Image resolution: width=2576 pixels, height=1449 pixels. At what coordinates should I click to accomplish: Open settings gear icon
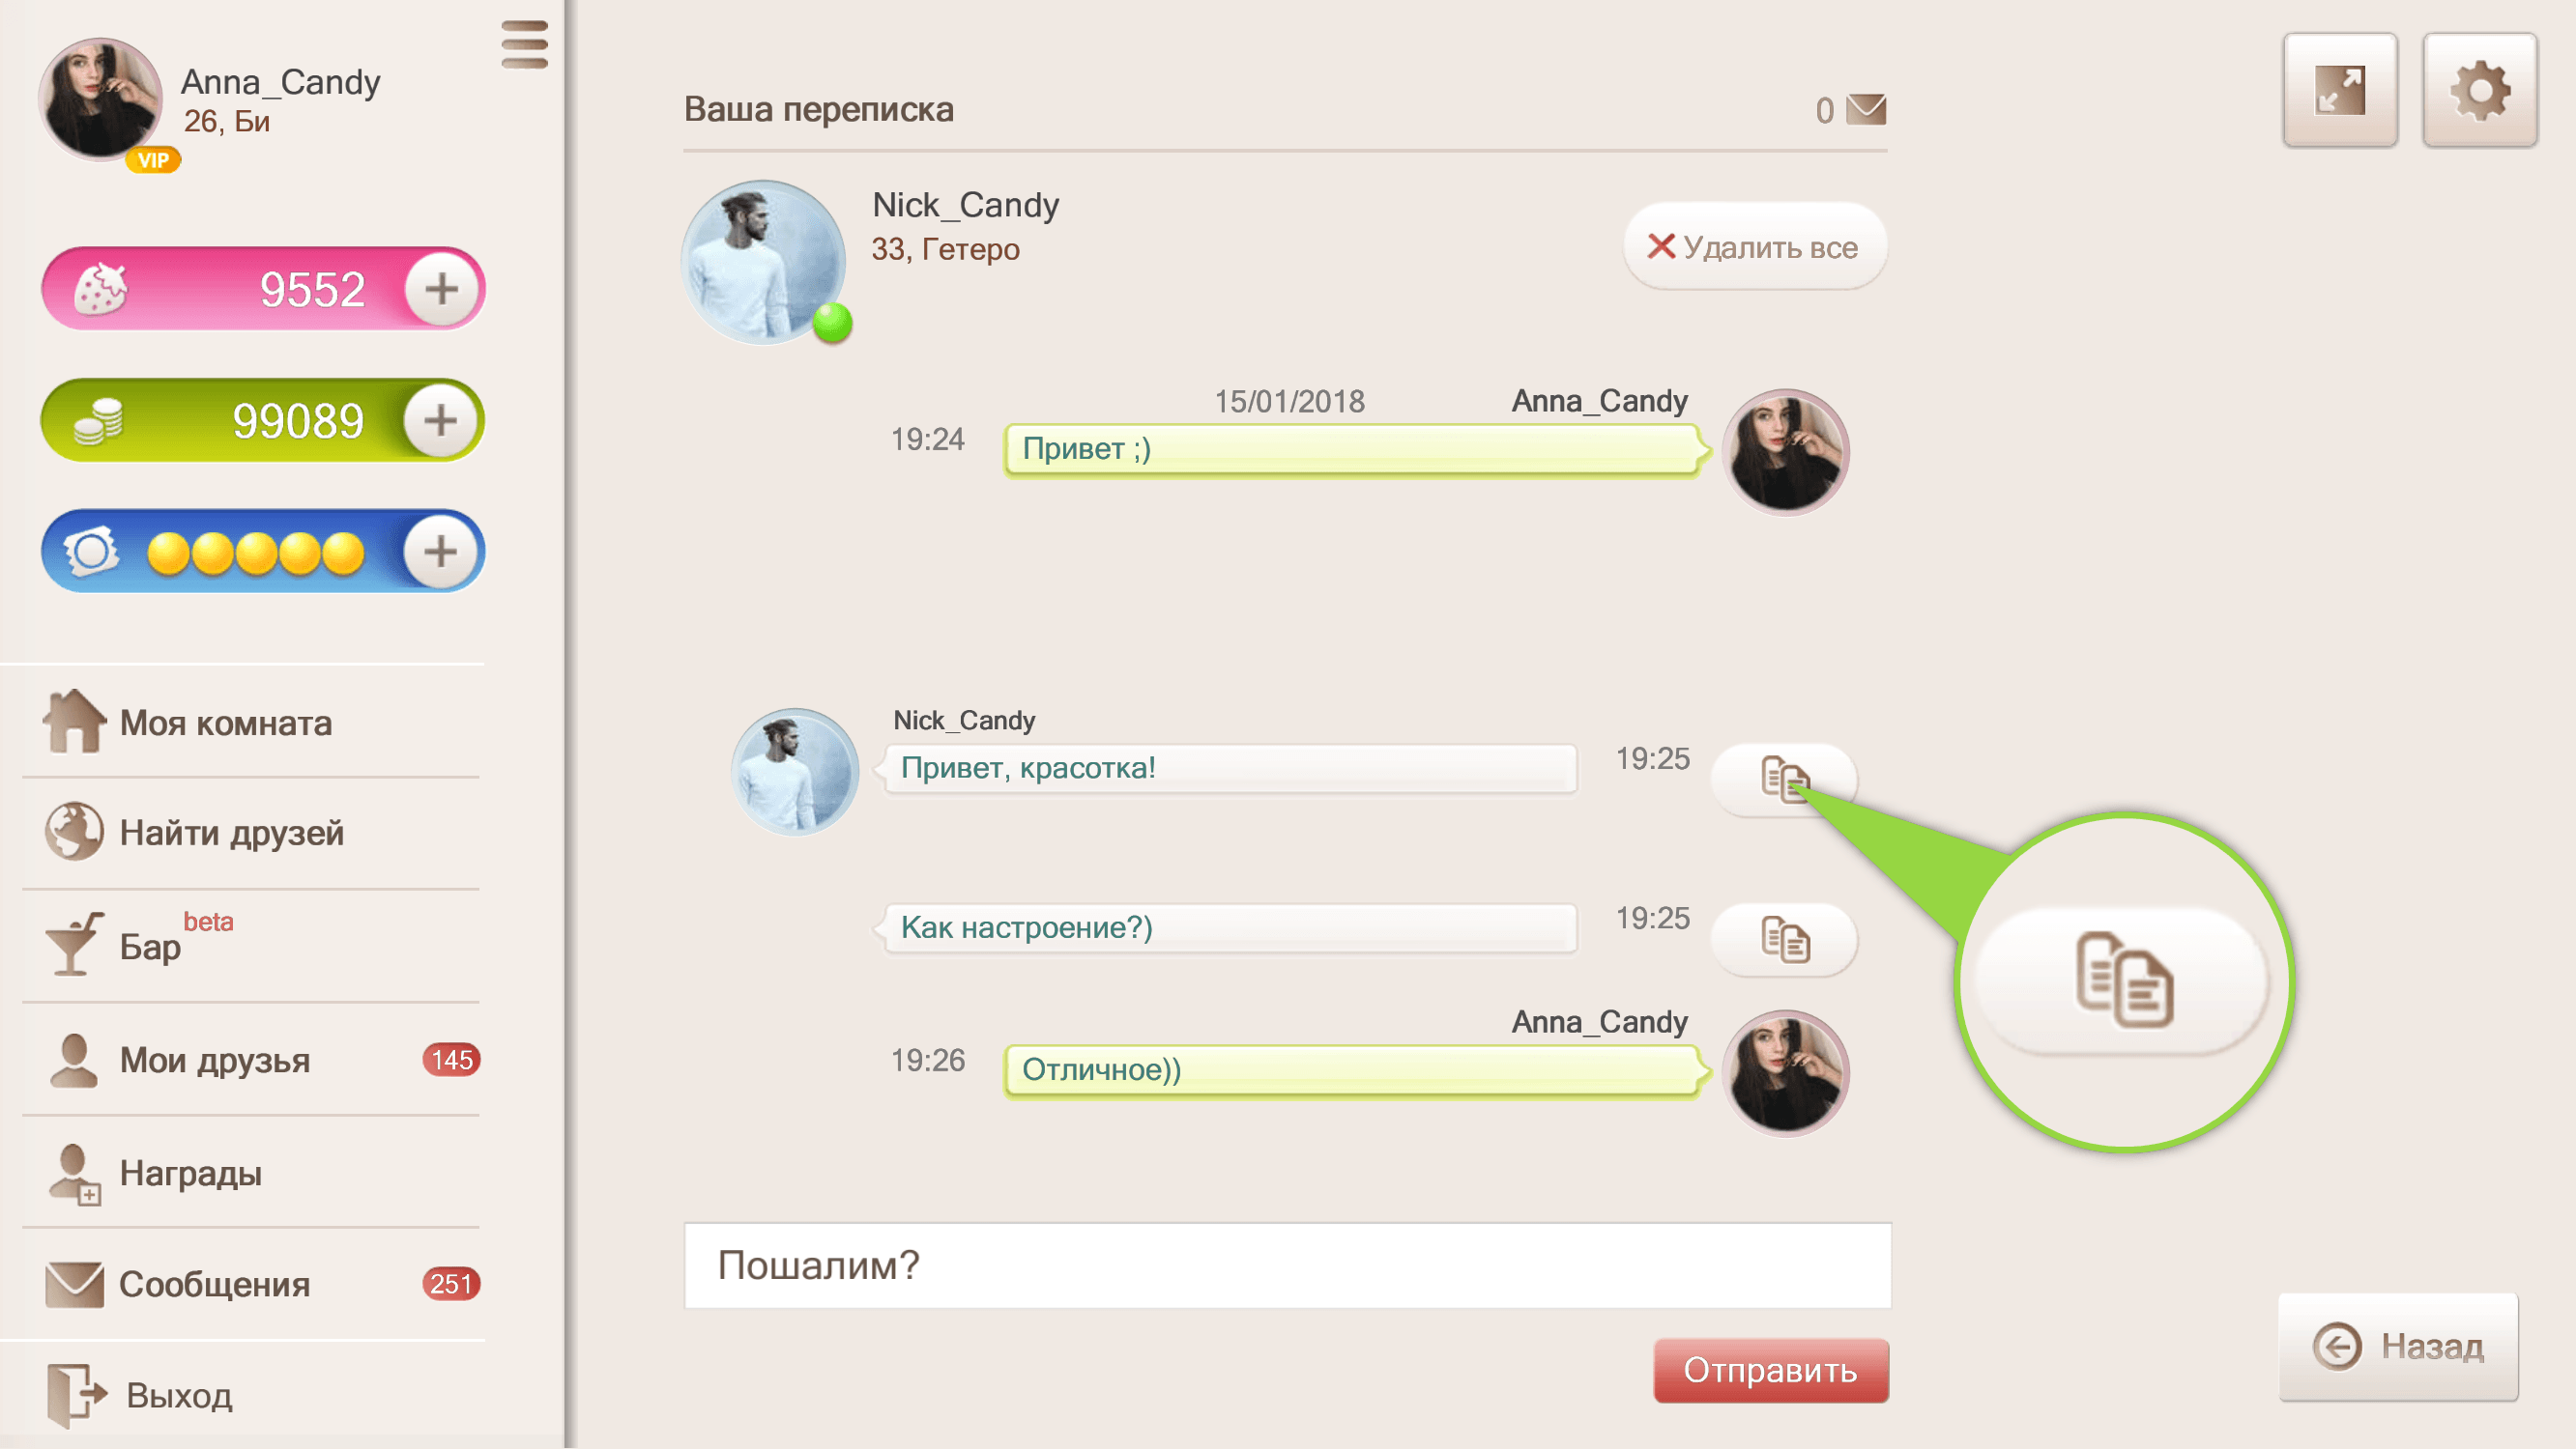pyautogui.click(x=2479, y=90)
